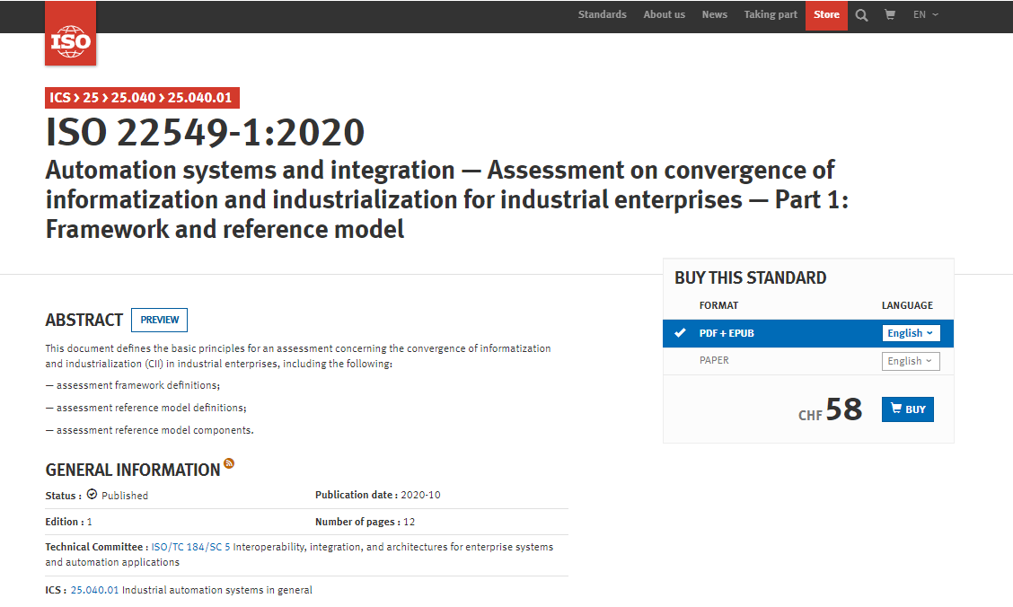Viewport: 1013px width, 607px height.
Task: Open the News menu item
Action: click(x=714, y=15)
